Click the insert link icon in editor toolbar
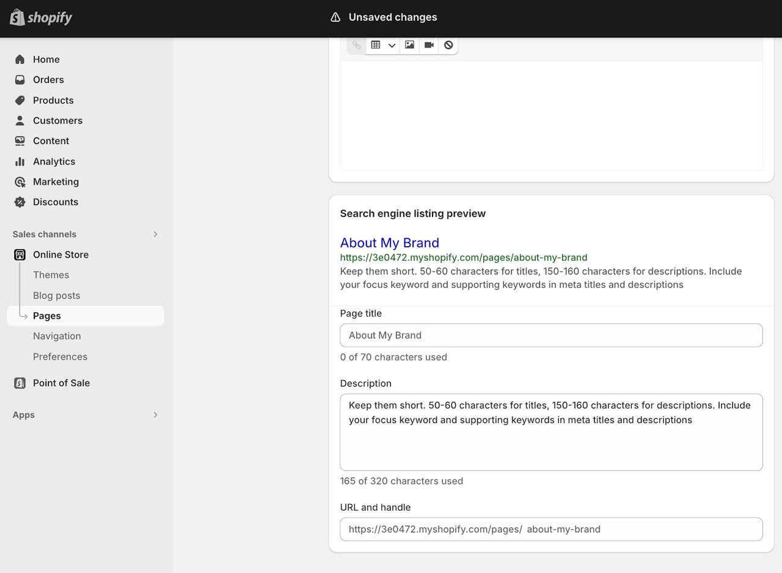 pyautogui.click(x=356, y=45)
